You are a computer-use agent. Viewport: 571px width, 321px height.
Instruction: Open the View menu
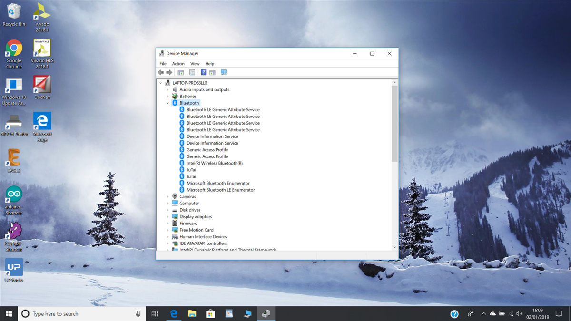[x=195, y=64]
